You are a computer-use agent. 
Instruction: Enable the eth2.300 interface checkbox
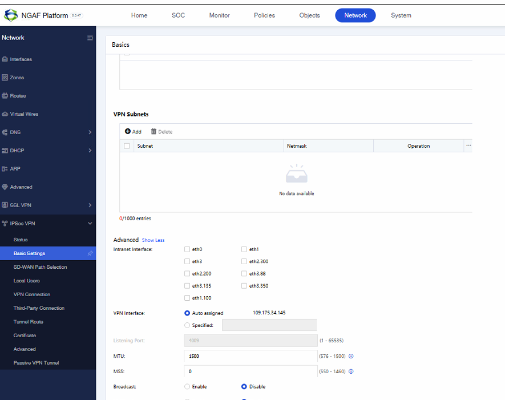point(244,261)
